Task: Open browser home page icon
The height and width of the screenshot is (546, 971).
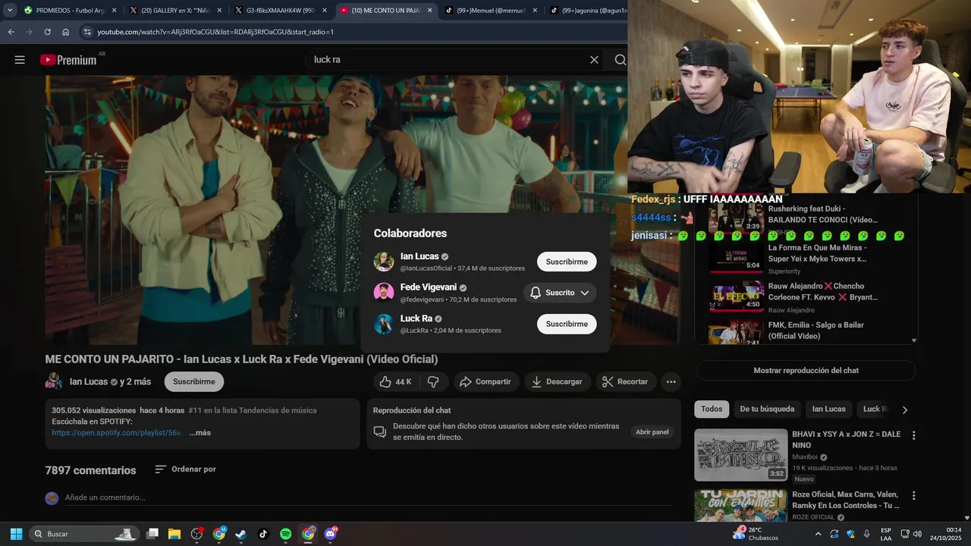Action: [x=66, y=32]
